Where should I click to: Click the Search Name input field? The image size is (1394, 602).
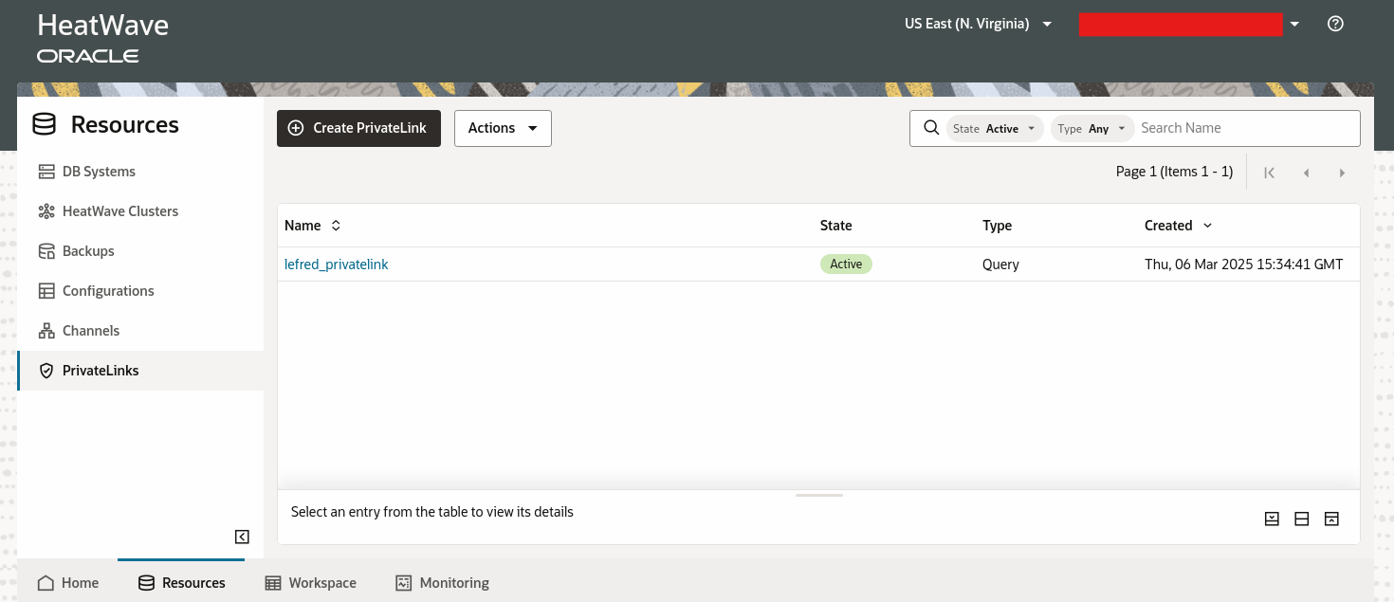pos(1246,128)
